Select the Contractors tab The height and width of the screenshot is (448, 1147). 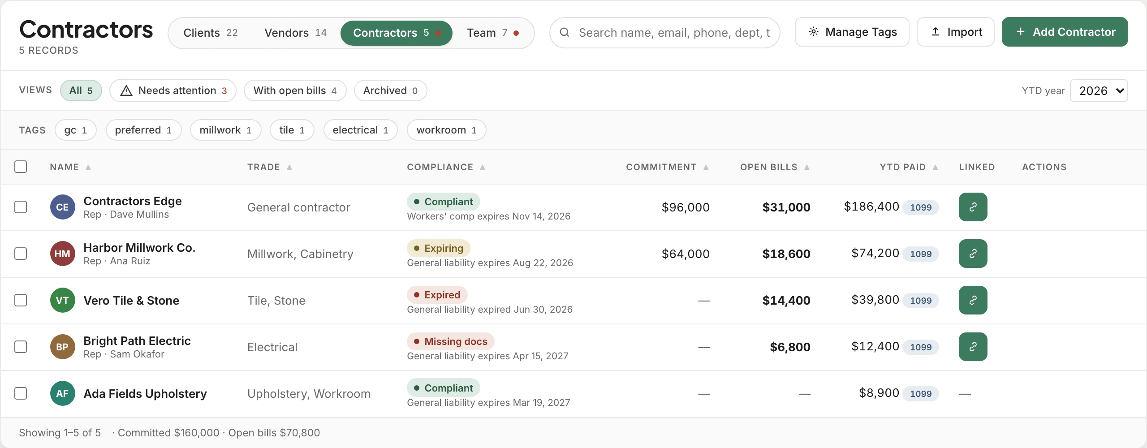pos(396,33)
